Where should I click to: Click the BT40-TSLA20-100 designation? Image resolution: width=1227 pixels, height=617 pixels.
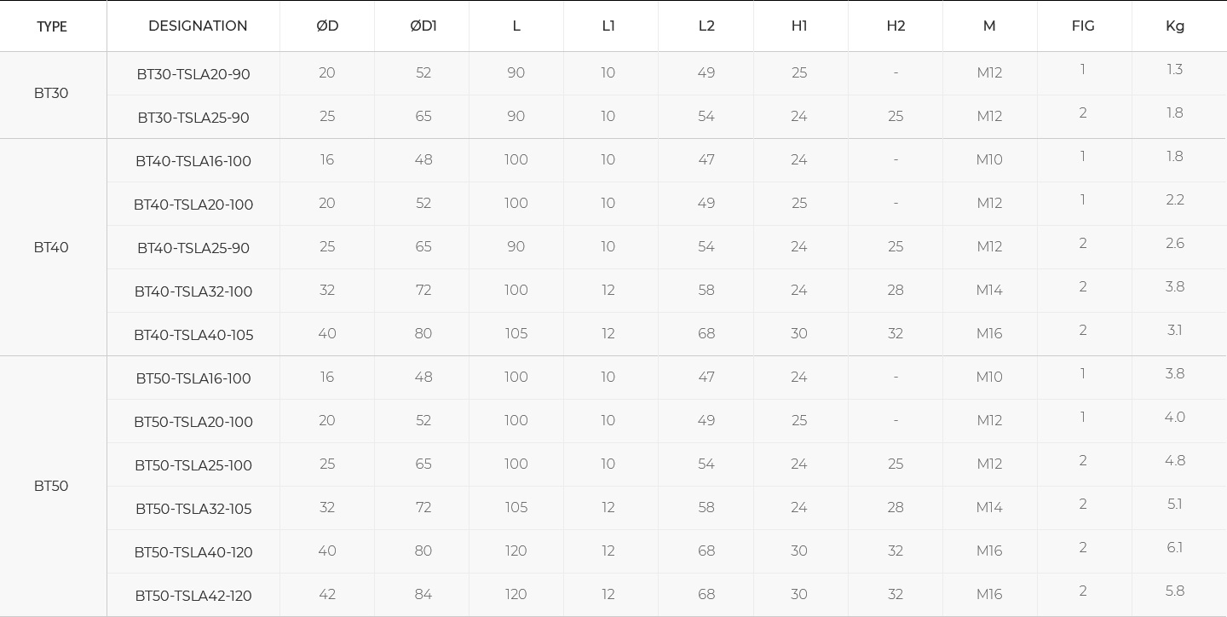pyautogui.click(x=193, y=205)
